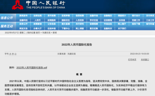Open the 党建工作 menu item

(136, 20)
